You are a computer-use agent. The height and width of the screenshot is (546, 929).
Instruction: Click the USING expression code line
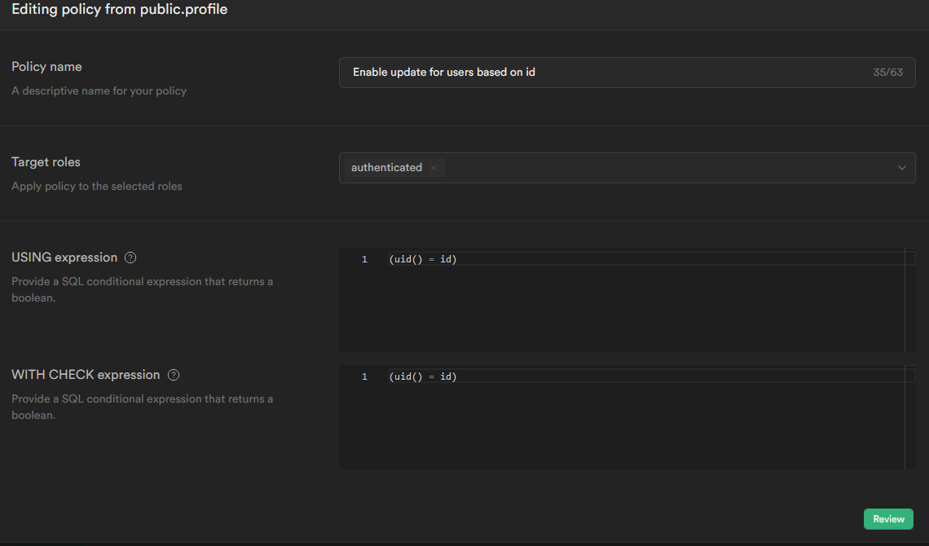point(423,259)
